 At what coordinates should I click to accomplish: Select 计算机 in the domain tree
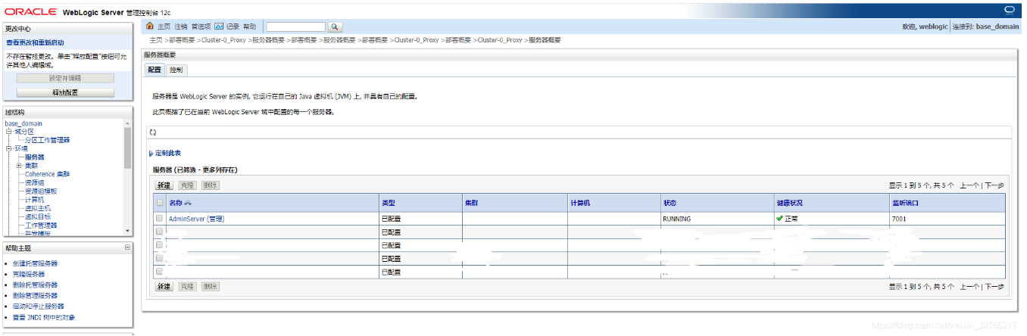[x=35, y=200]
